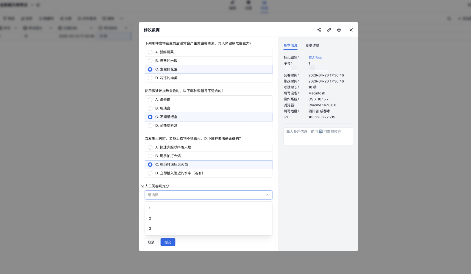Select option A. 新鲜蔬菜
The image size is (471, 274).
(x=150, y=52)
